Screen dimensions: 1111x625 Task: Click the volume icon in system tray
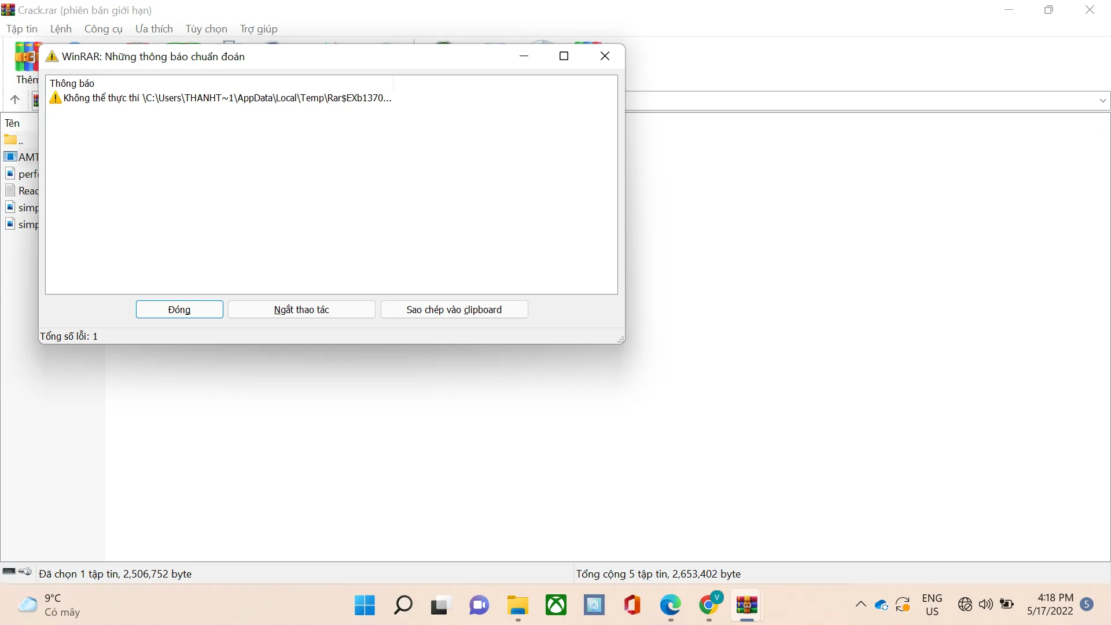[985, 605]
